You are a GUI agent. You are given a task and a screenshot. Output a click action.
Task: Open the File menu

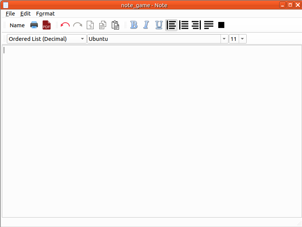click(10, 14)
